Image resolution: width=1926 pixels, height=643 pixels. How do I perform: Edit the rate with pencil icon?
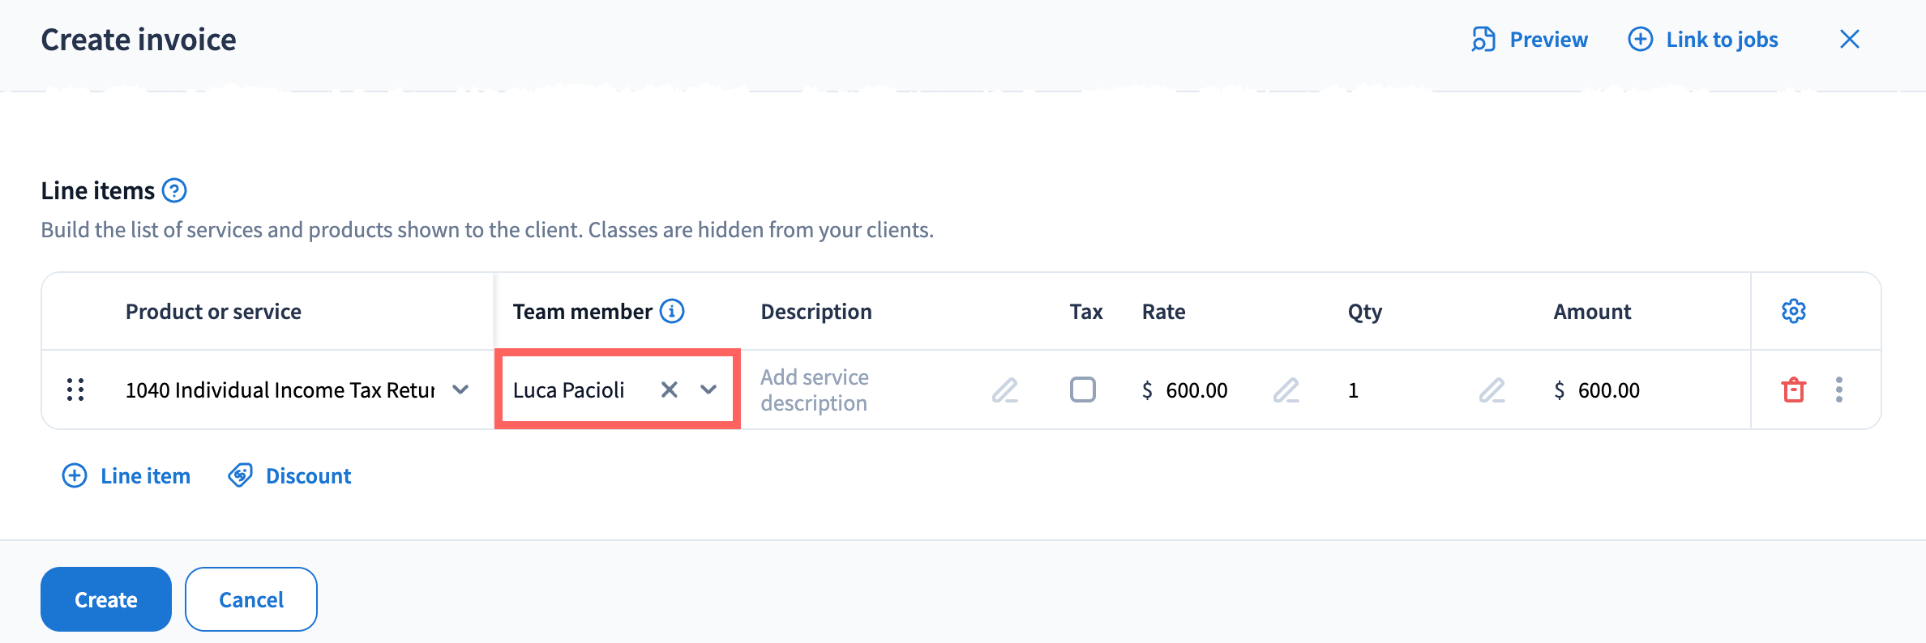[x=1286, y=390]
